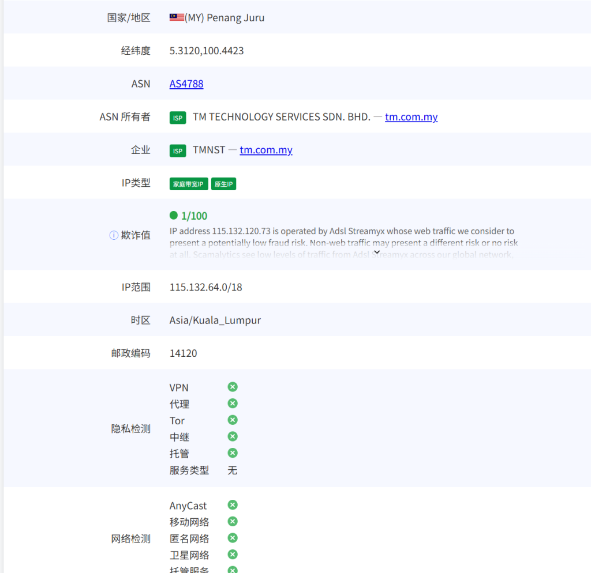Click the 匿名网络 status icon

(233, 538)
